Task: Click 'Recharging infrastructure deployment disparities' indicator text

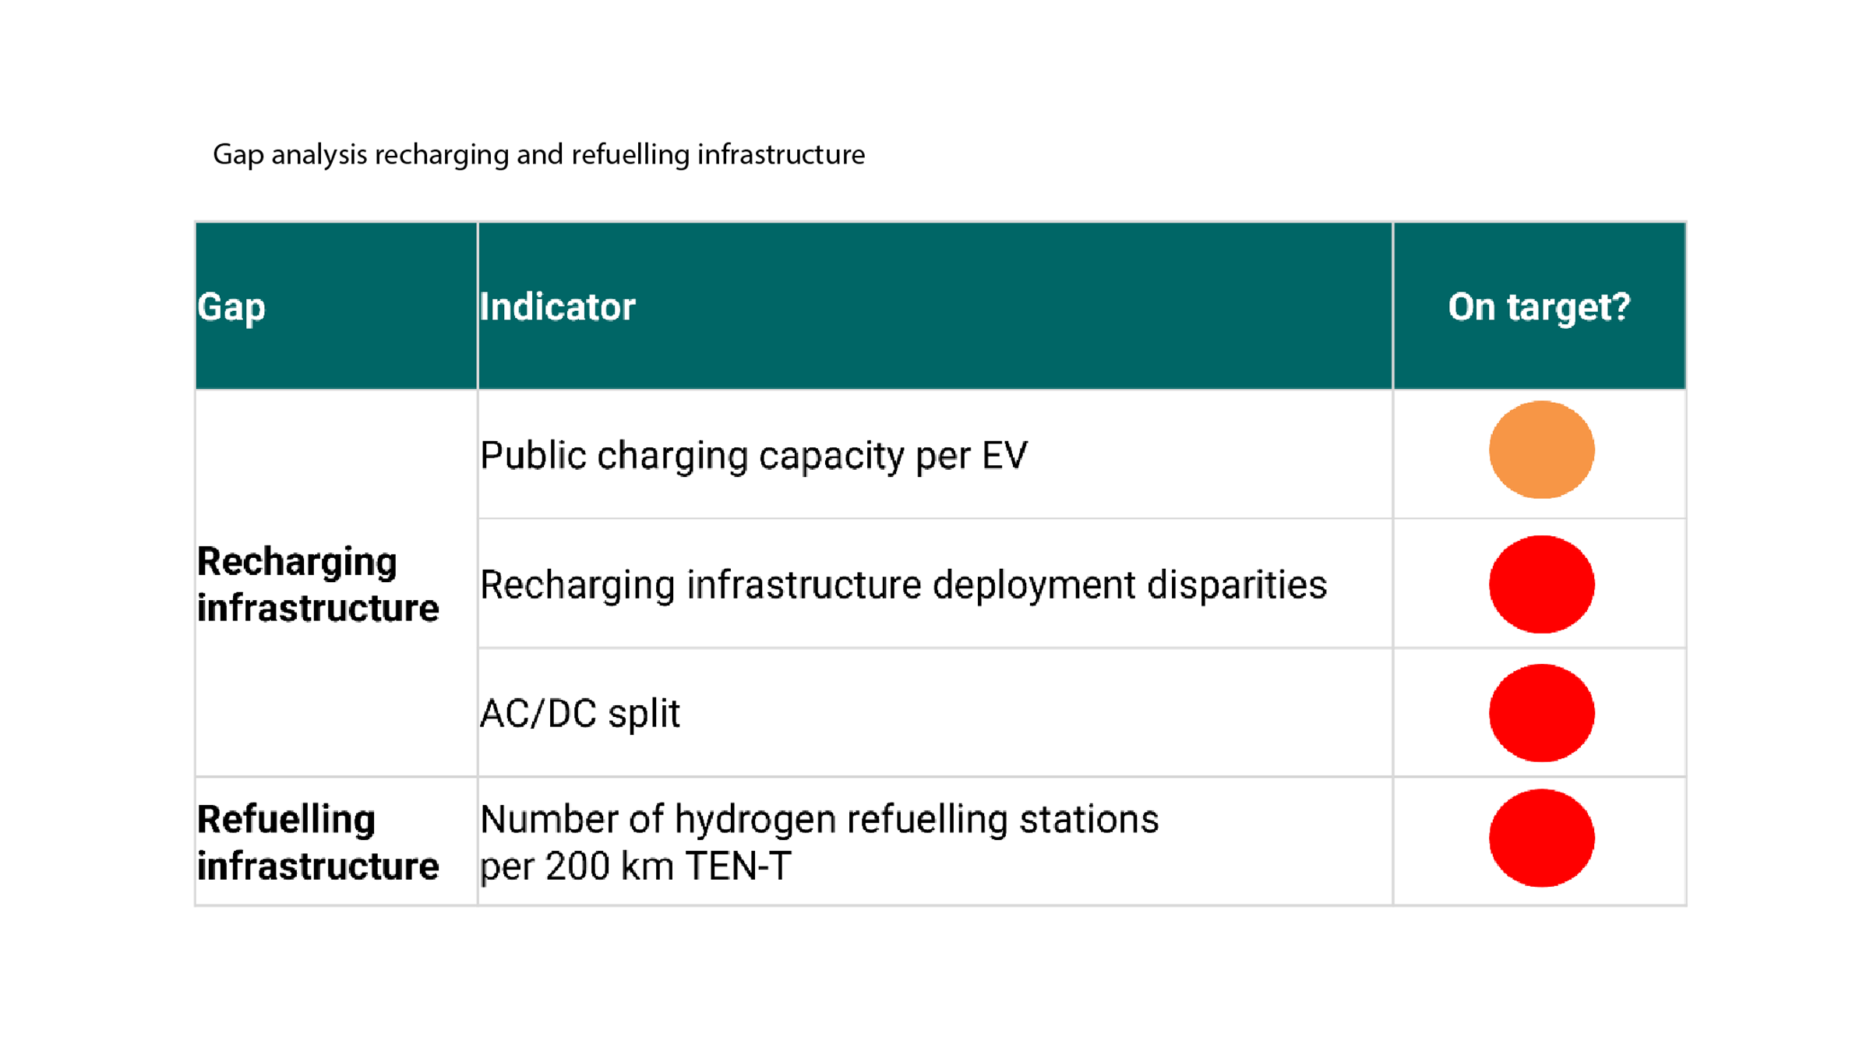Action: [903, 584]
